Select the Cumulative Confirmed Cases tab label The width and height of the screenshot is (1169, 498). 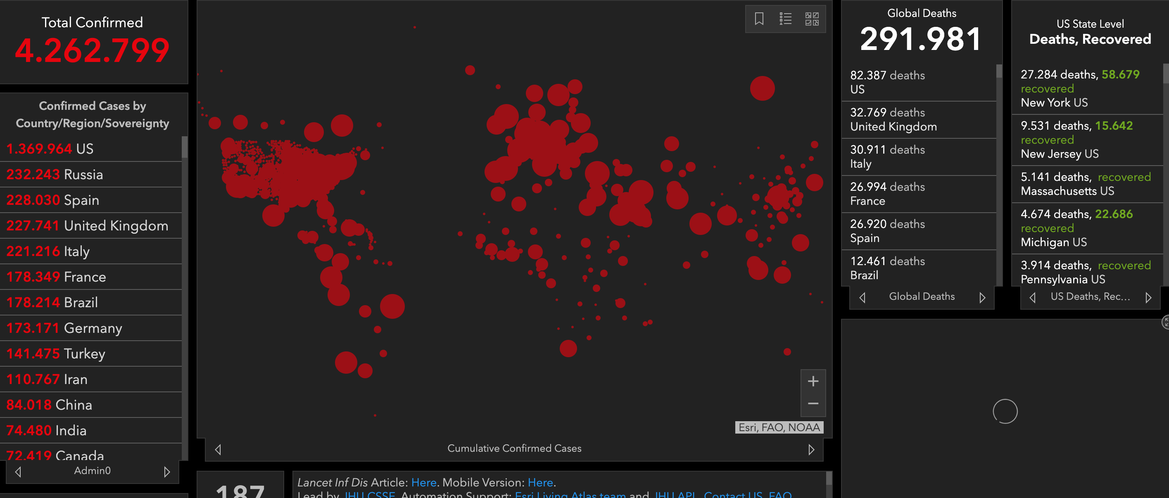point(514,448)
